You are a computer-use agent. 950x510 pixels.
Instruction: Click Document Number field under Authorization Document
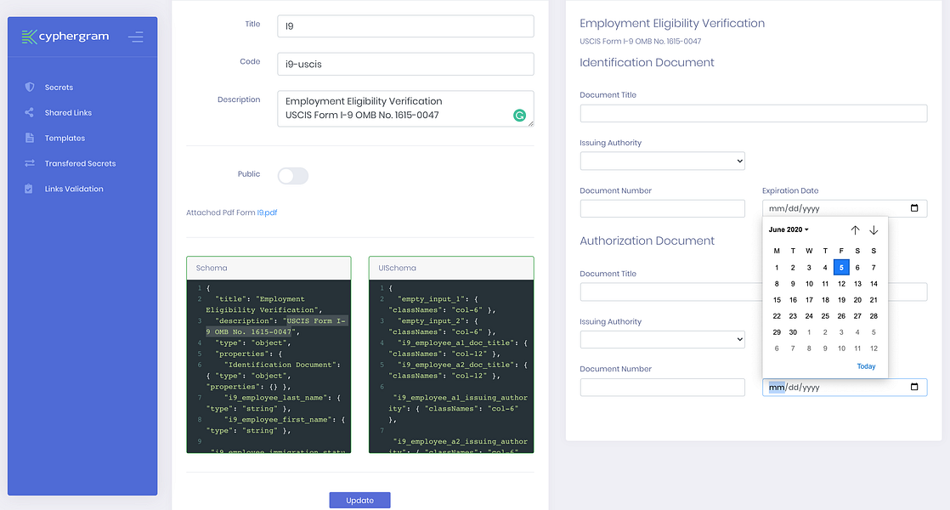[662, 387]
